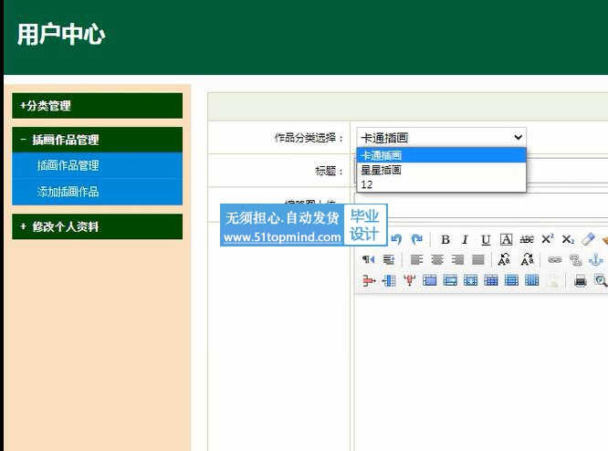Apply Subscript formatting

point(568,239)
